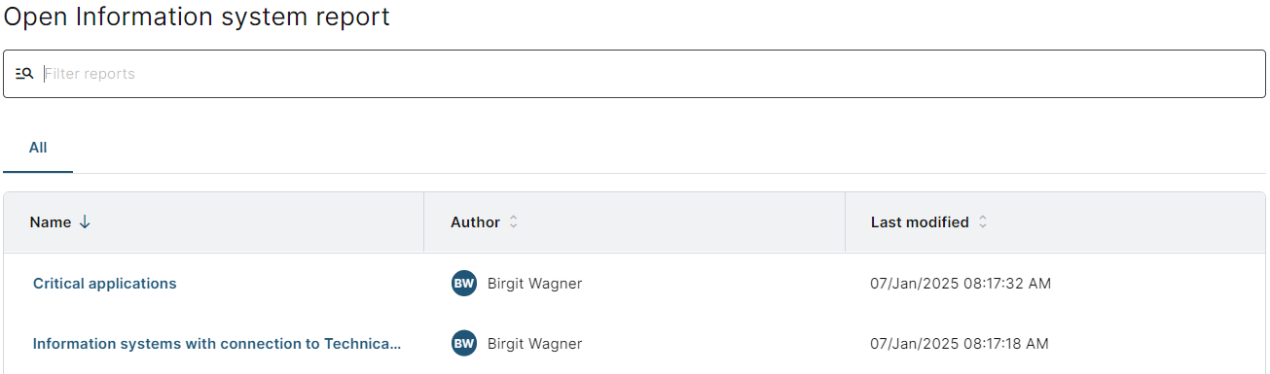Sort using the Last modified sort arrows
The height and width of the screenshot is (374, 1270).
pyautogui.click(x=982, y=222)
